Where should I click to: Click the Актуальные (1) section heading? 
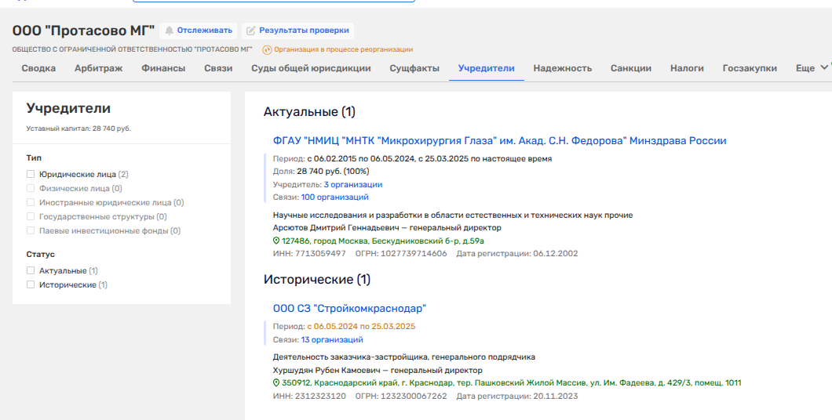point(309,112)
